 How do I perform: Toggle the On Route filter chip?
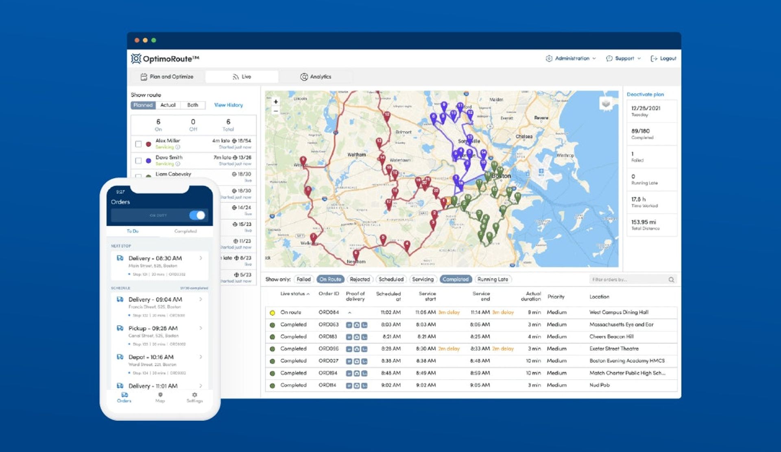[x=330, y=279]
